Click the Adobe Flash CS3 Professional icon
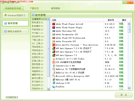The height and width of the screenshot is (101, 135). 54,38
